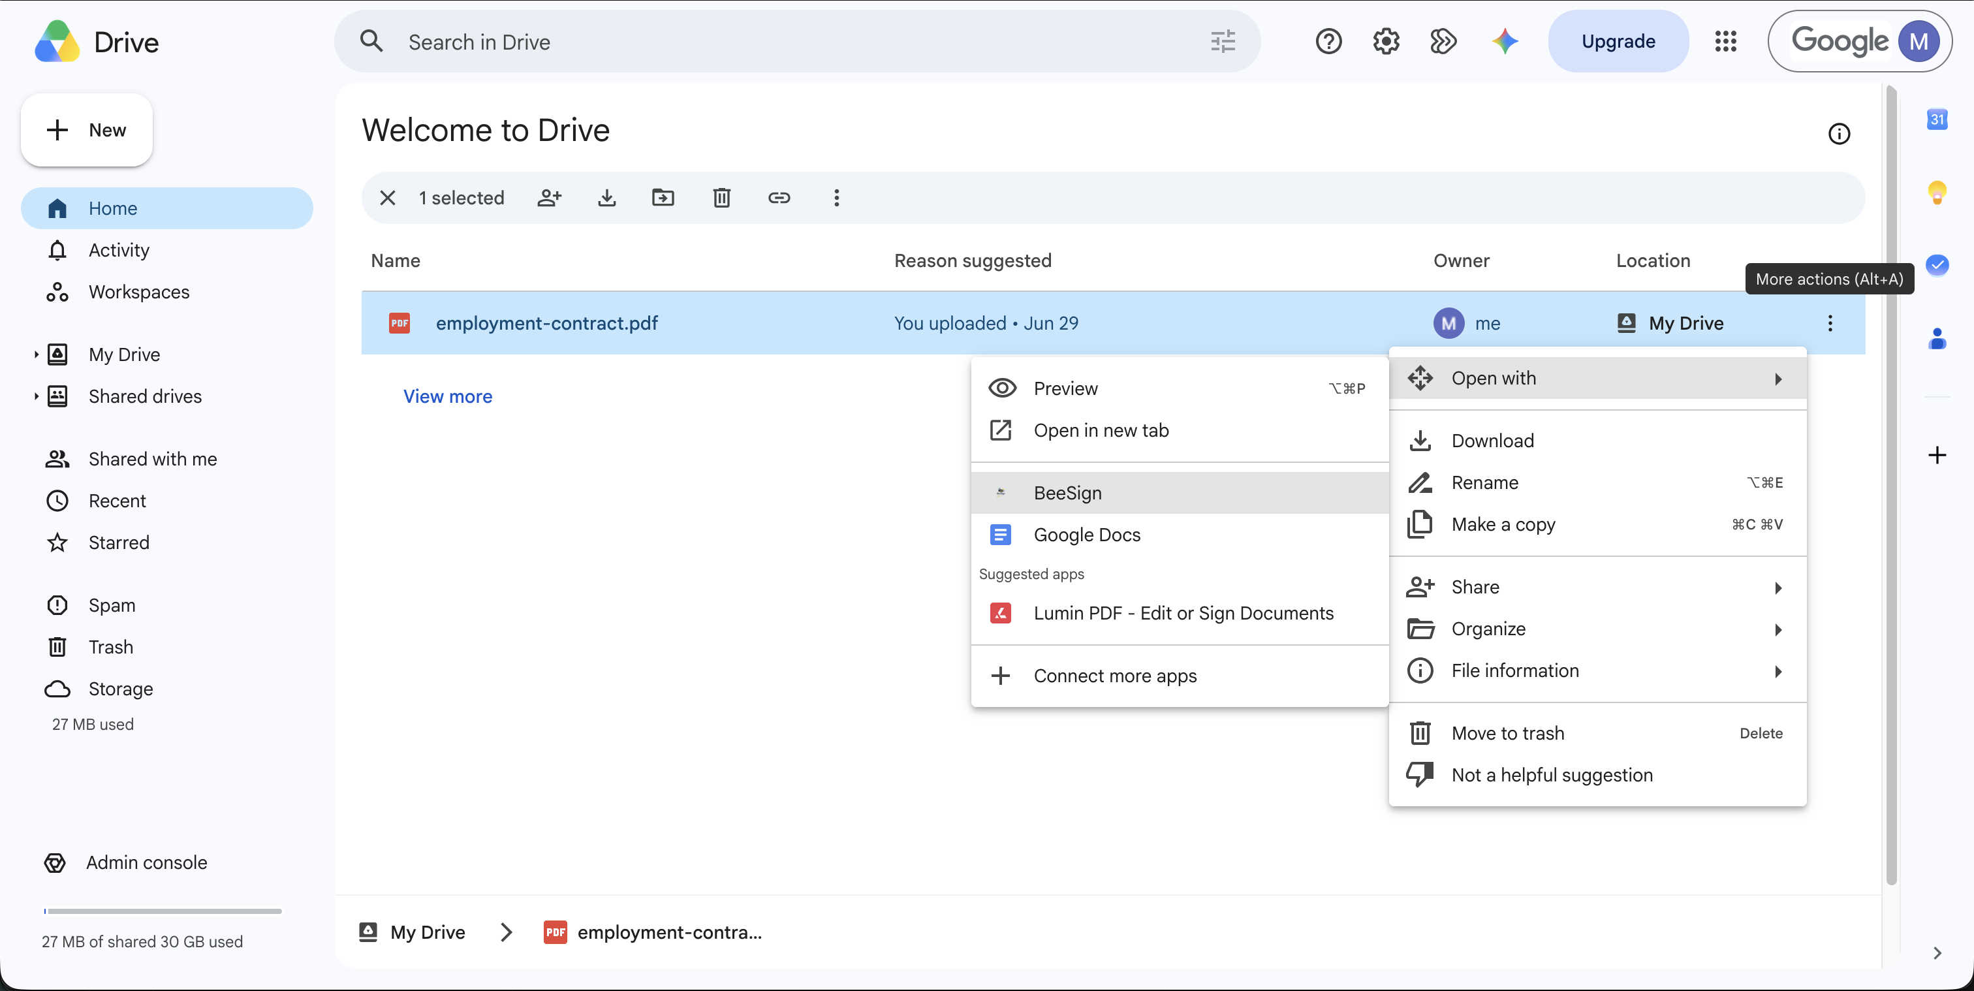Trash selected file using toolbar icon
Image resolution: width=1974 pixels, height=991 pixels.
(x=721, y=198)
